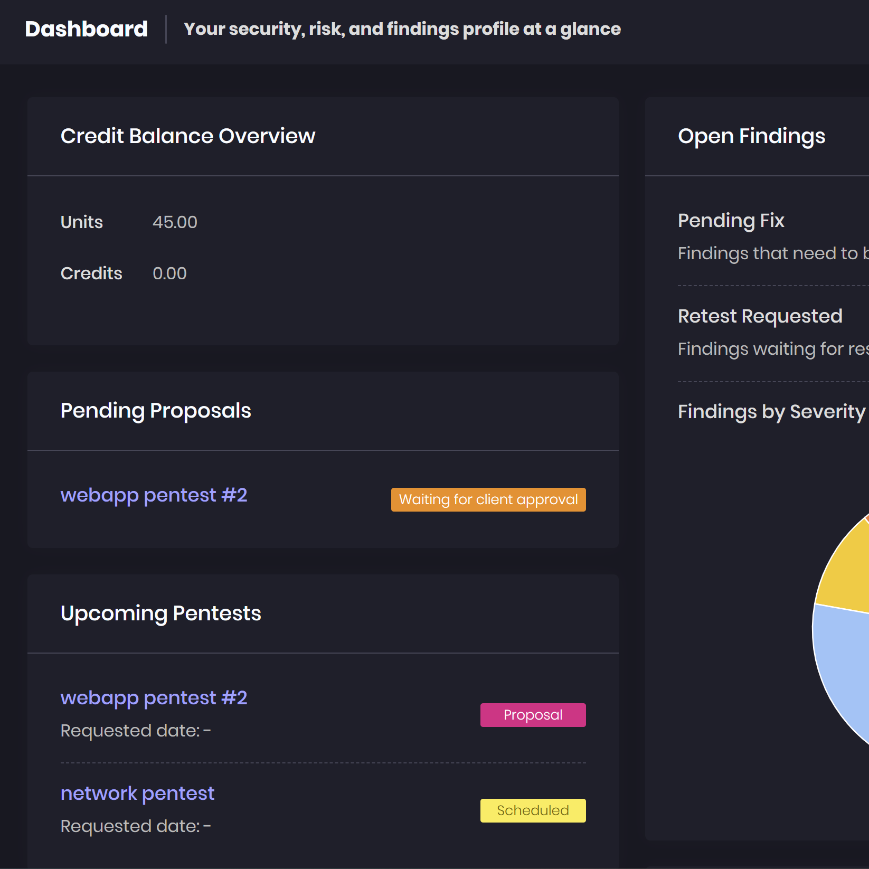
Task: Click Requested date under webapp pentest #2
Action: point(136,731)
